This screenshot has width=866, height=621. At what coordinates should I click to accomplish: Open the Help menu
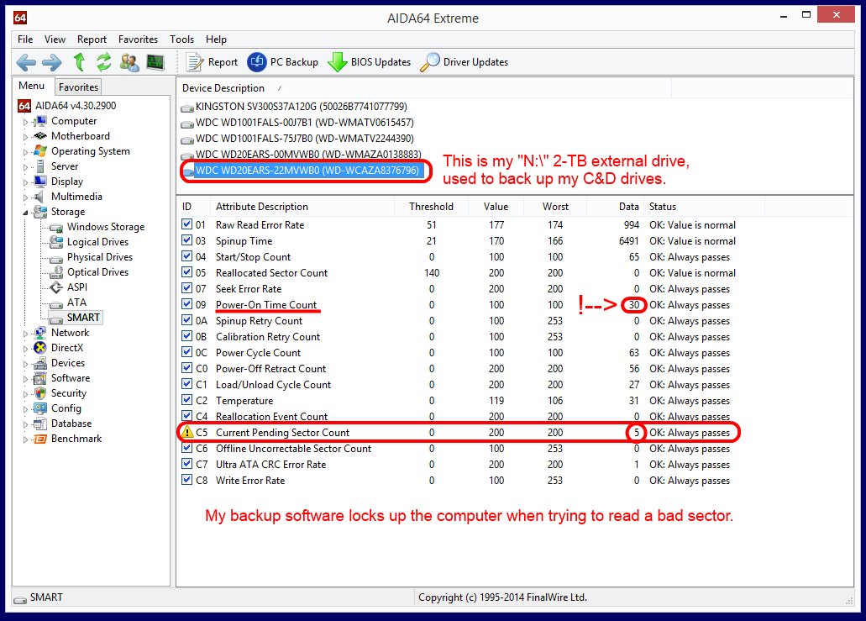[216, 39]
